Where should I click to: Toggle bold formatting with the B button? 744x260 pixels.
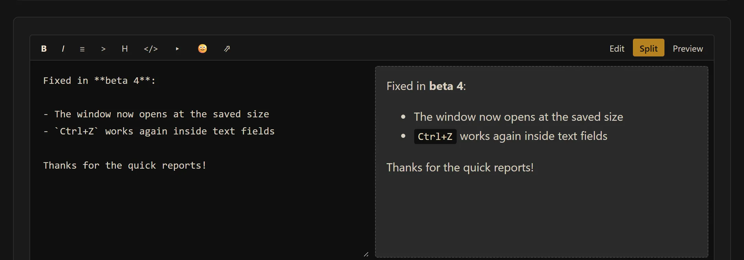click(x=44, y=49)
